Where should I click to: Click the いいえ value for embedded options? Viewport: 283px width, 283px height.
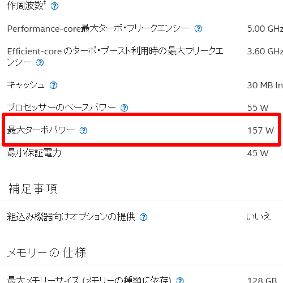(x=259, y=217)
